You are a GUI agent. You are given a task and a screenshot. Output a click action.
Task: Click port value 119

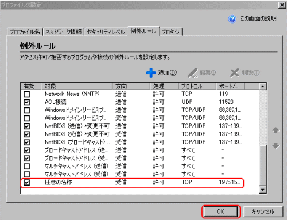(223, 94)
